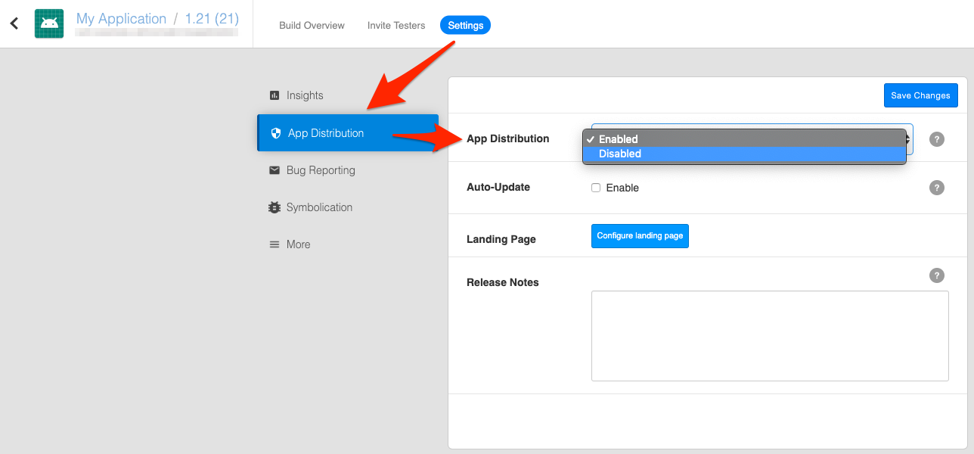
Task: Enable the Auto-Update checkbox
Action: coord(596,187)
